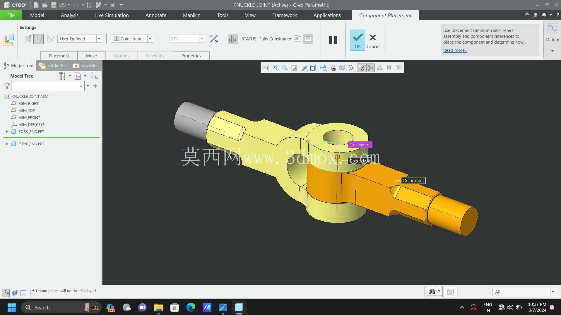This screenshot has width=561, height=315.
Task: Click the Zoom Out magnifier icon
Action: tap(285, 68)
